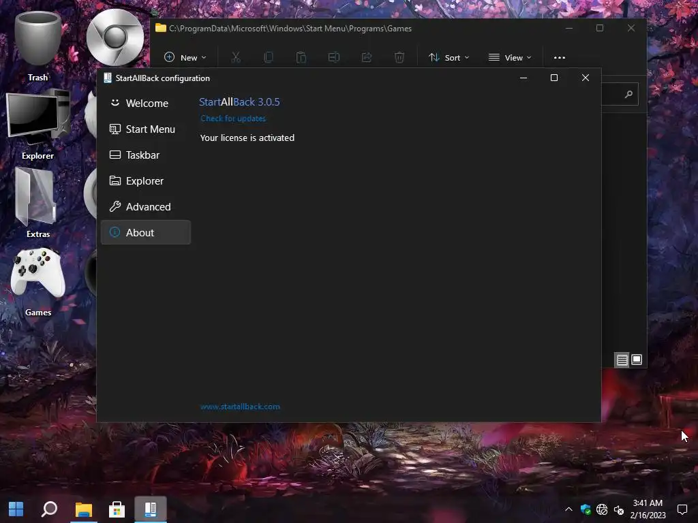
Task: Open the clock showing 3:41 AM
Action: (x=648, y=509)
